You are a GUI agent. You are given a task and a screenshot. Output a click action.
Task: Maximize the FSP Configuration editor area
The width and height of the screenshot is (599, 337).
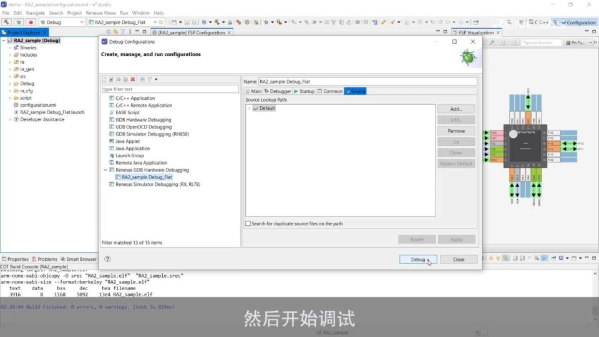(x=445, y=32)
